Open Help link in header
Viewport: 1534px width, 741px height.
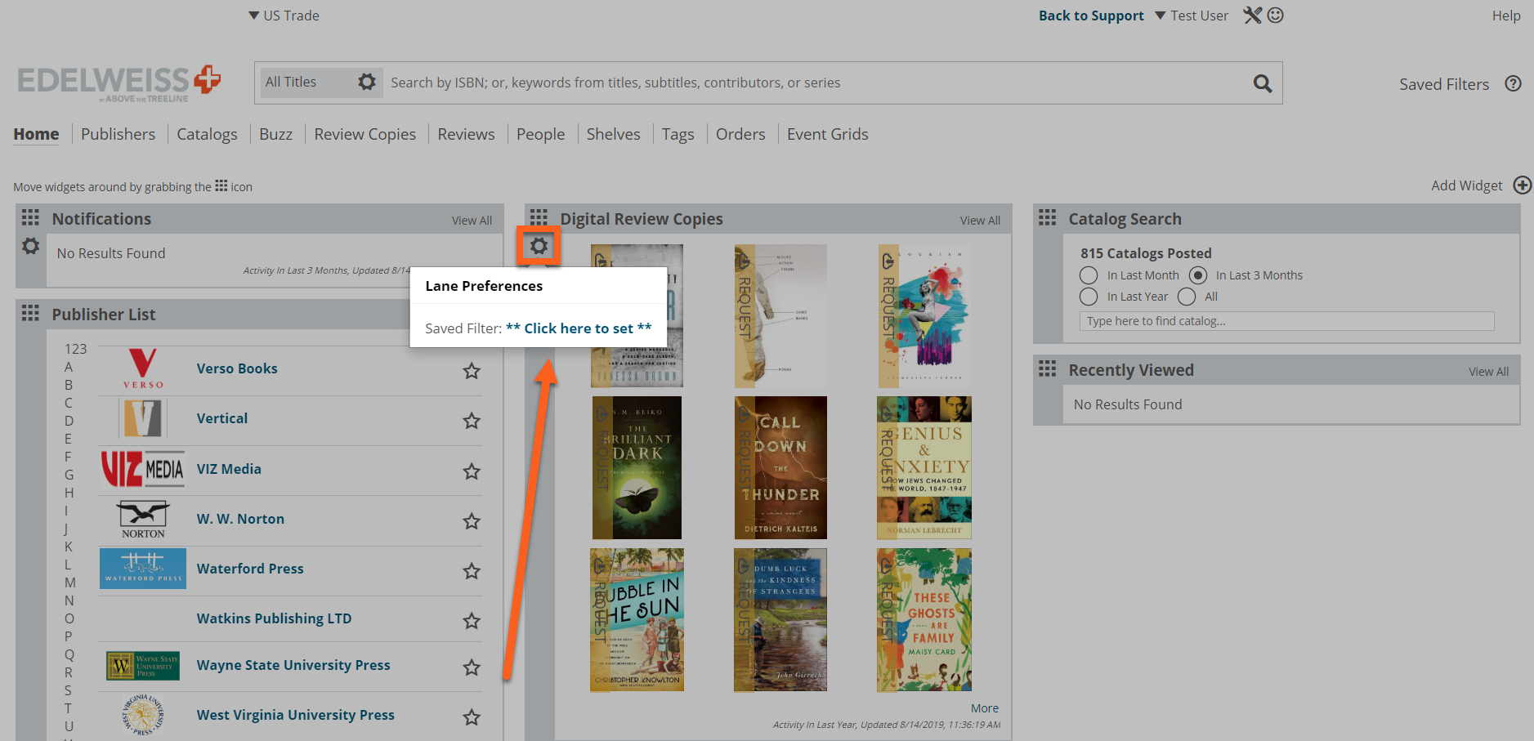(1506, 16)
